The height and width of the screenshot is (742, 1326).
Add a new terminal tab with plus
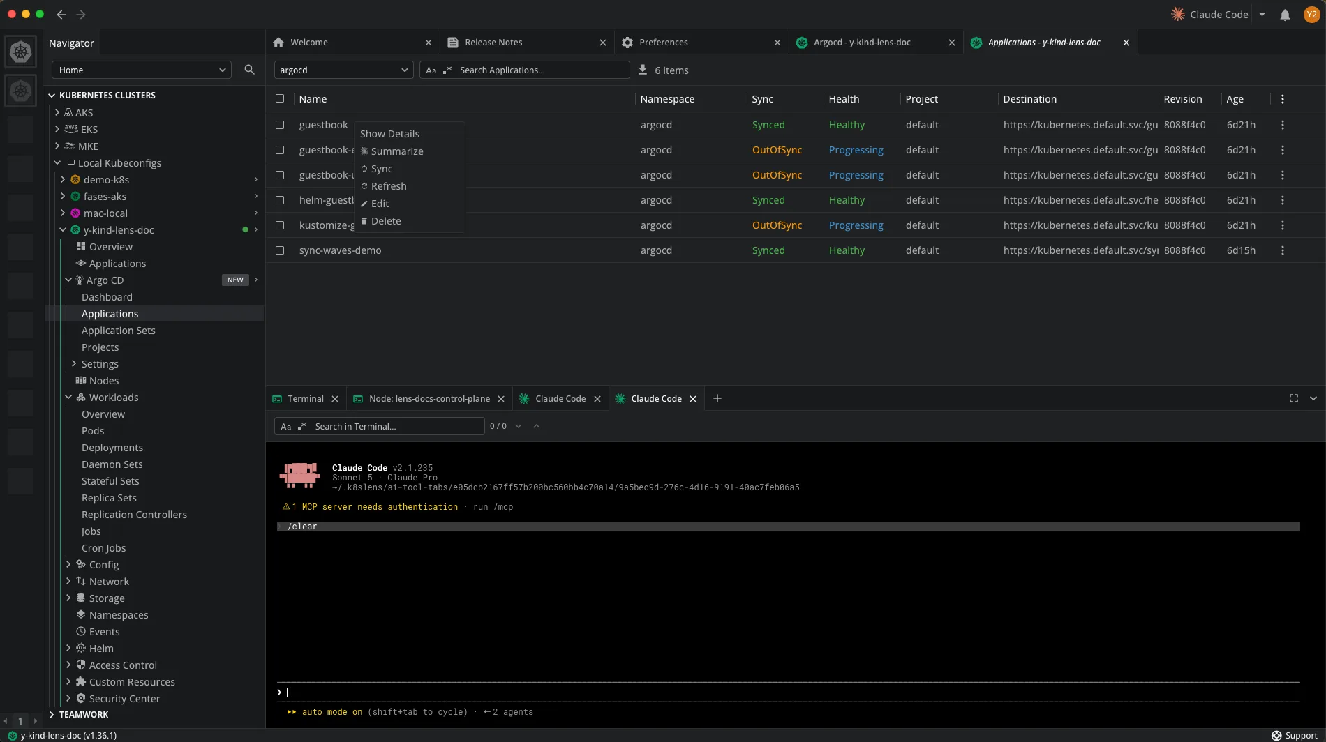coord(717,398)
